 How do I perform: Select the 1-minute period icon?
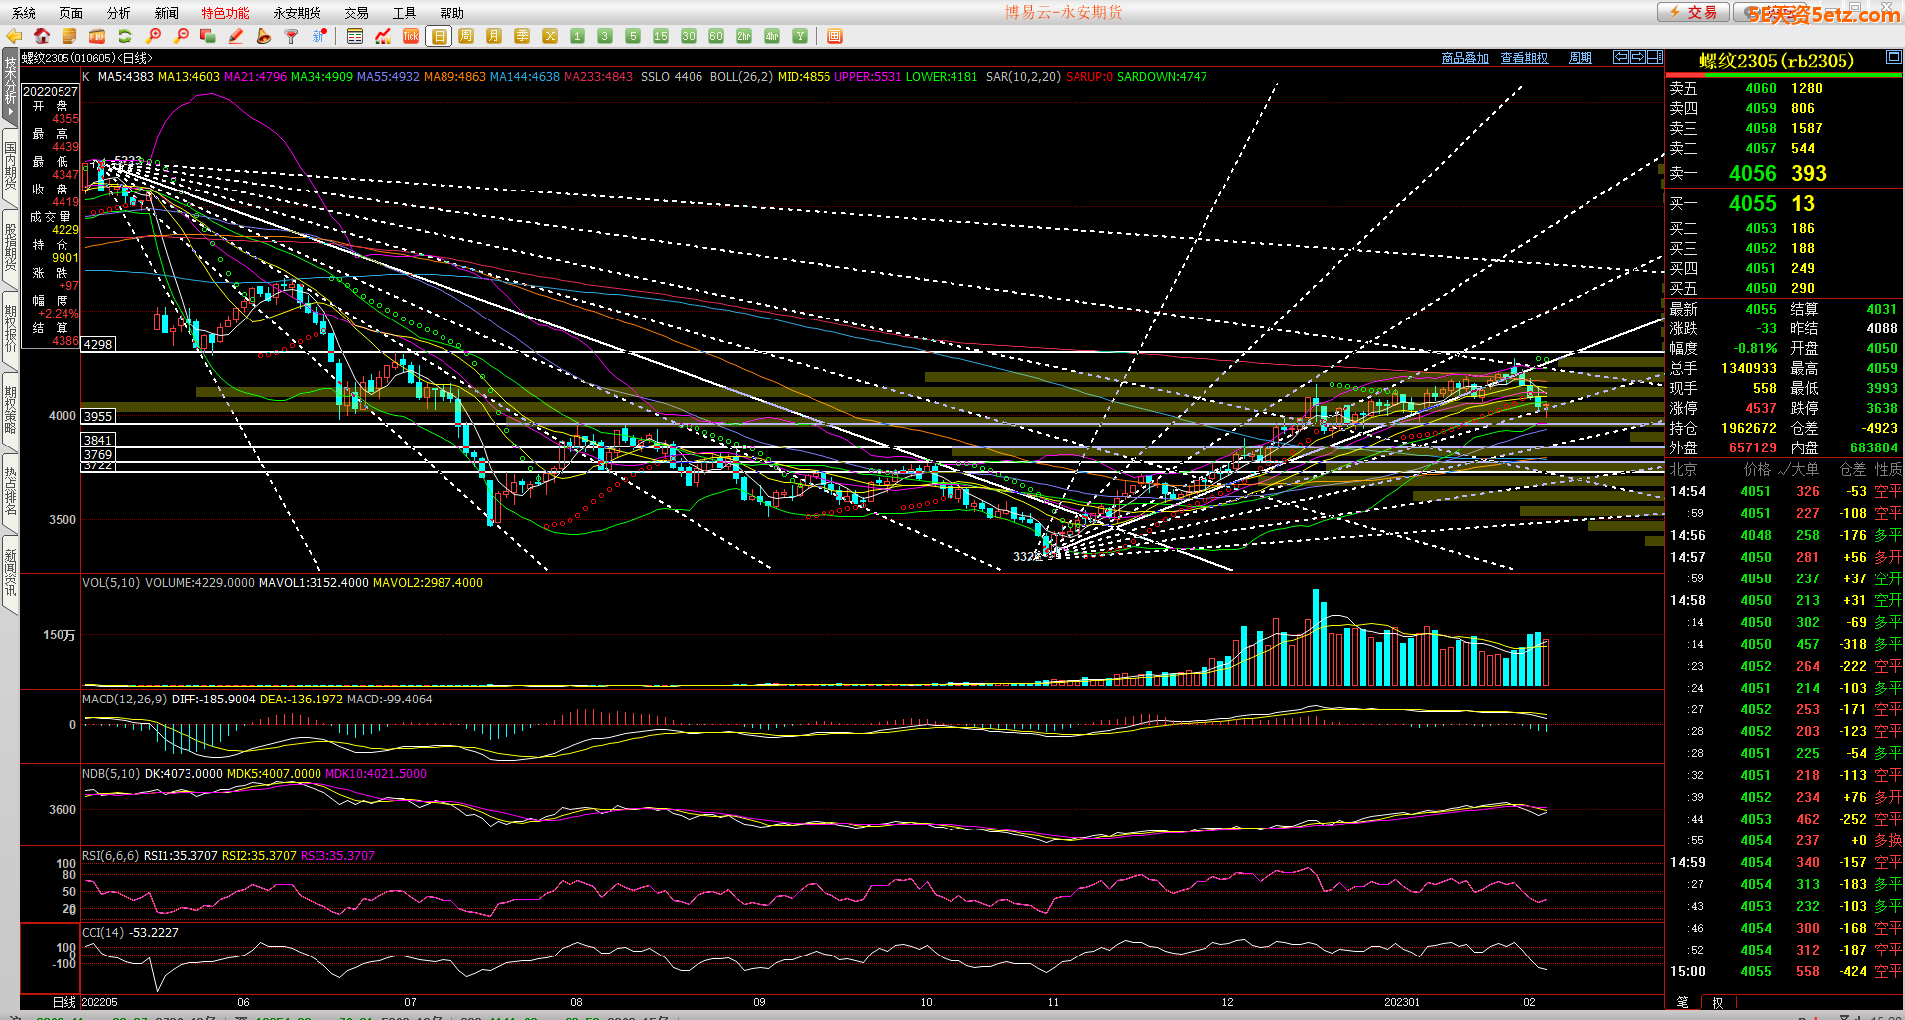tap(577, 36)
